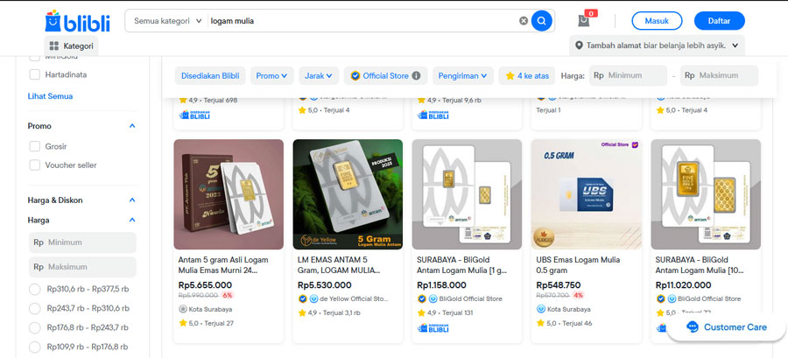Viewport: 788px width, 358px height.
Task: Select the Rp310,6 rb - Rp377,5 rb price range
Action: tap(35, 289)
